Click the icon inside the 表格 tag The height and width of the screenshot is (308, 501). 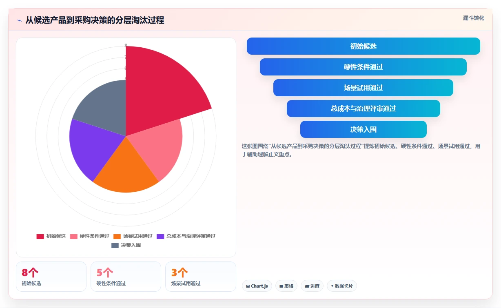pos(281,286)
